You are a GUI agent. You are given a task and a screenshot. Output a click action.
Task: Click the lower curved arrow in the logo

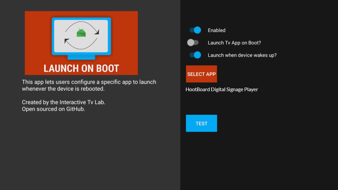80,43
